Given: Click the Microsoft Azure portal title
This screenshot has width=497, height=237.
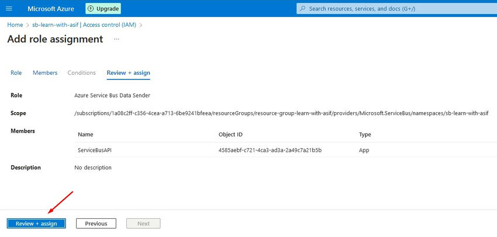Looking at the screenshot, I should pos(51,9).
